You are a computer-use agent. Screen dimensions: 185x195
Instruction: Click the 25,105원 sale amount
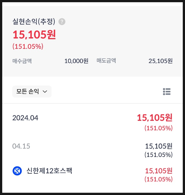[x=160, y=61]
